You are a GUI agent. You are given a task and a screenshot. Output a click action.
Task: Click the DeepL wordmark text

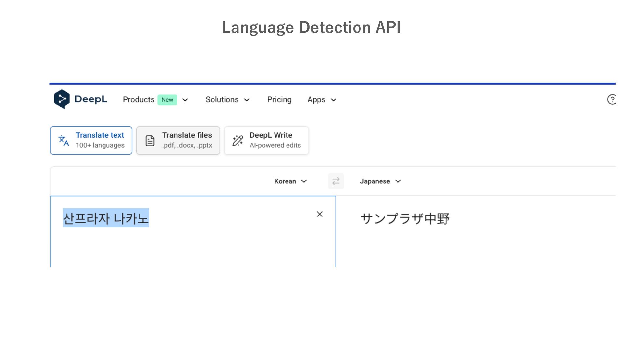pos(91,99)
